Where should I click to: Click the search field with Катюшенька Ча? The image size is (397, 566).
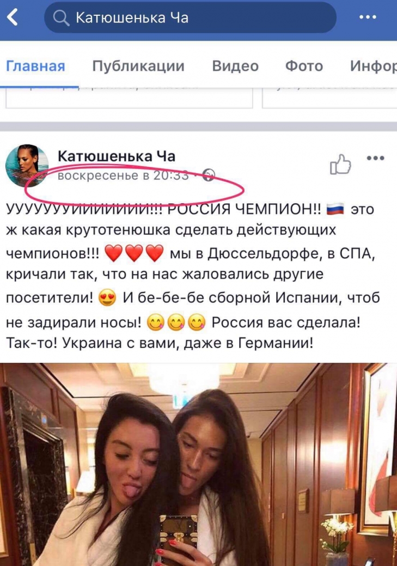[190, 17]
